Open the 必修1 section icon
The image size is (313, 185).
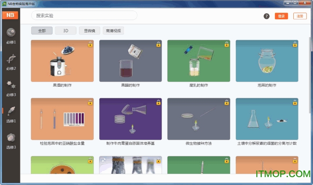(11, 33)
